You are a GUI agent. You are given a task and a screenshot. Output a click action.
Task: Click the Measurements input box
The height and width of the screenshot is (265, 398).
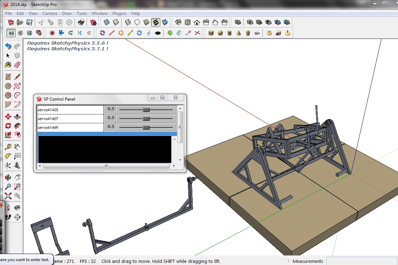pos(362,261)
